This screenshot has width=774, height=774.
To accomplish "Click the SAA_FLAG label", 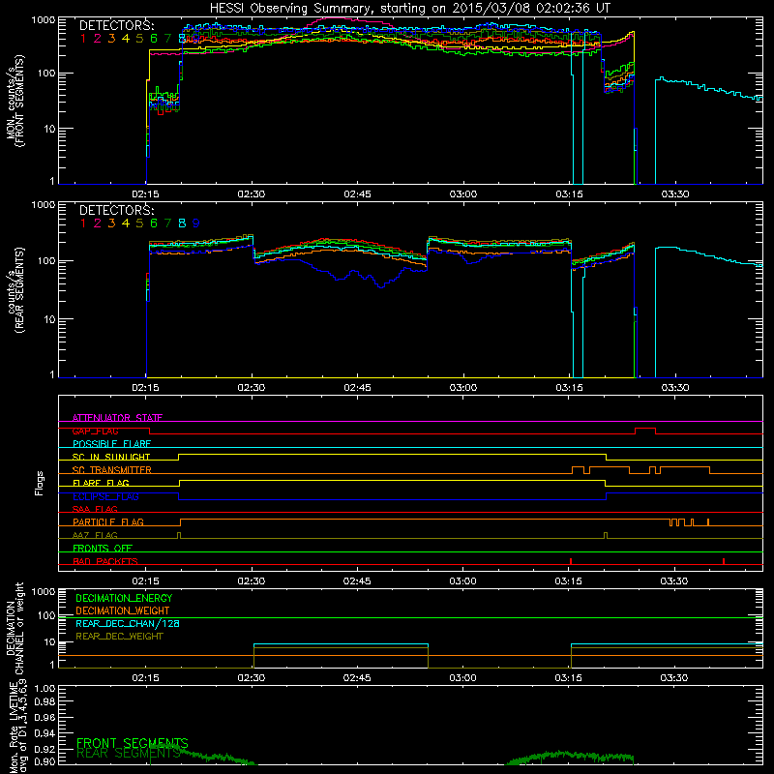I will click(95, 509).
